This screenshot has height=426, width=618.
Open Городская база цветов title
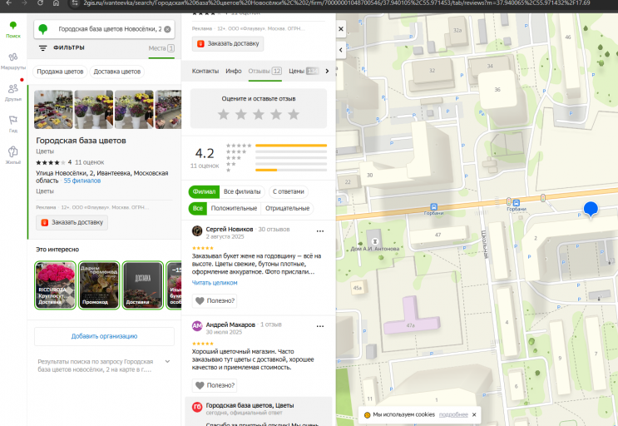[x=81, y=141]
